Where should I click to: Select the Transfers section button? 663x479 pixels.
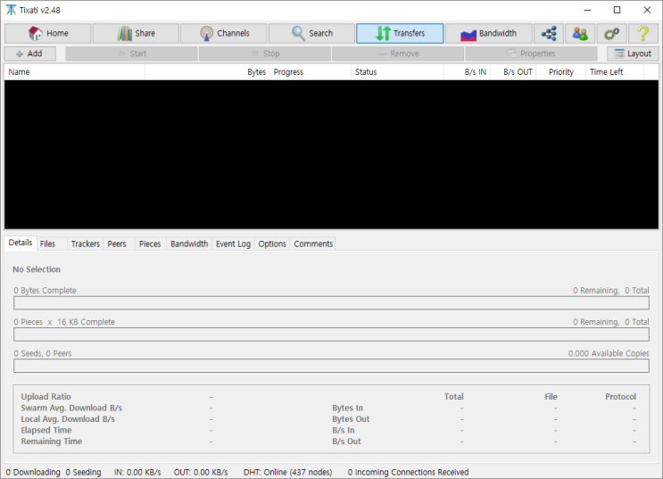click(400, 34)
